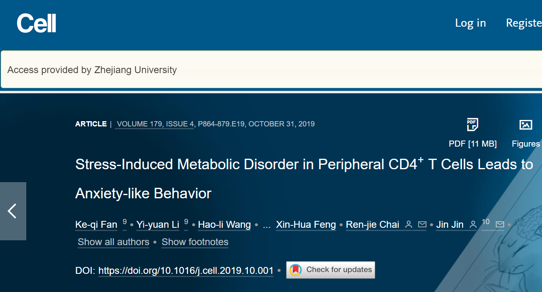Collapse panel using left chevron arrow
The width and height of the screenshot is (542, 292).
(13, 211)
